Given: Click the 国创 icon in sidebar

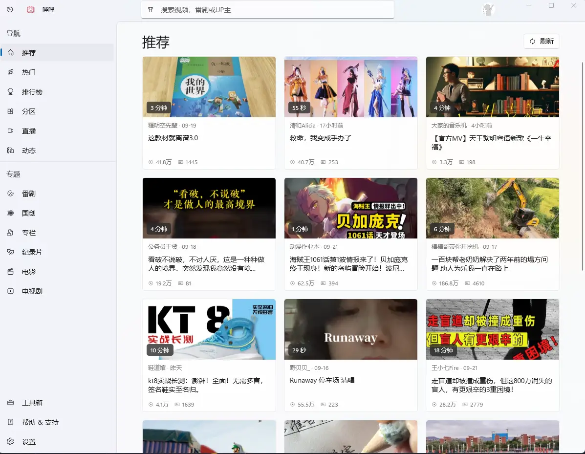Looking at the screenshot, I should pos(10,213).
